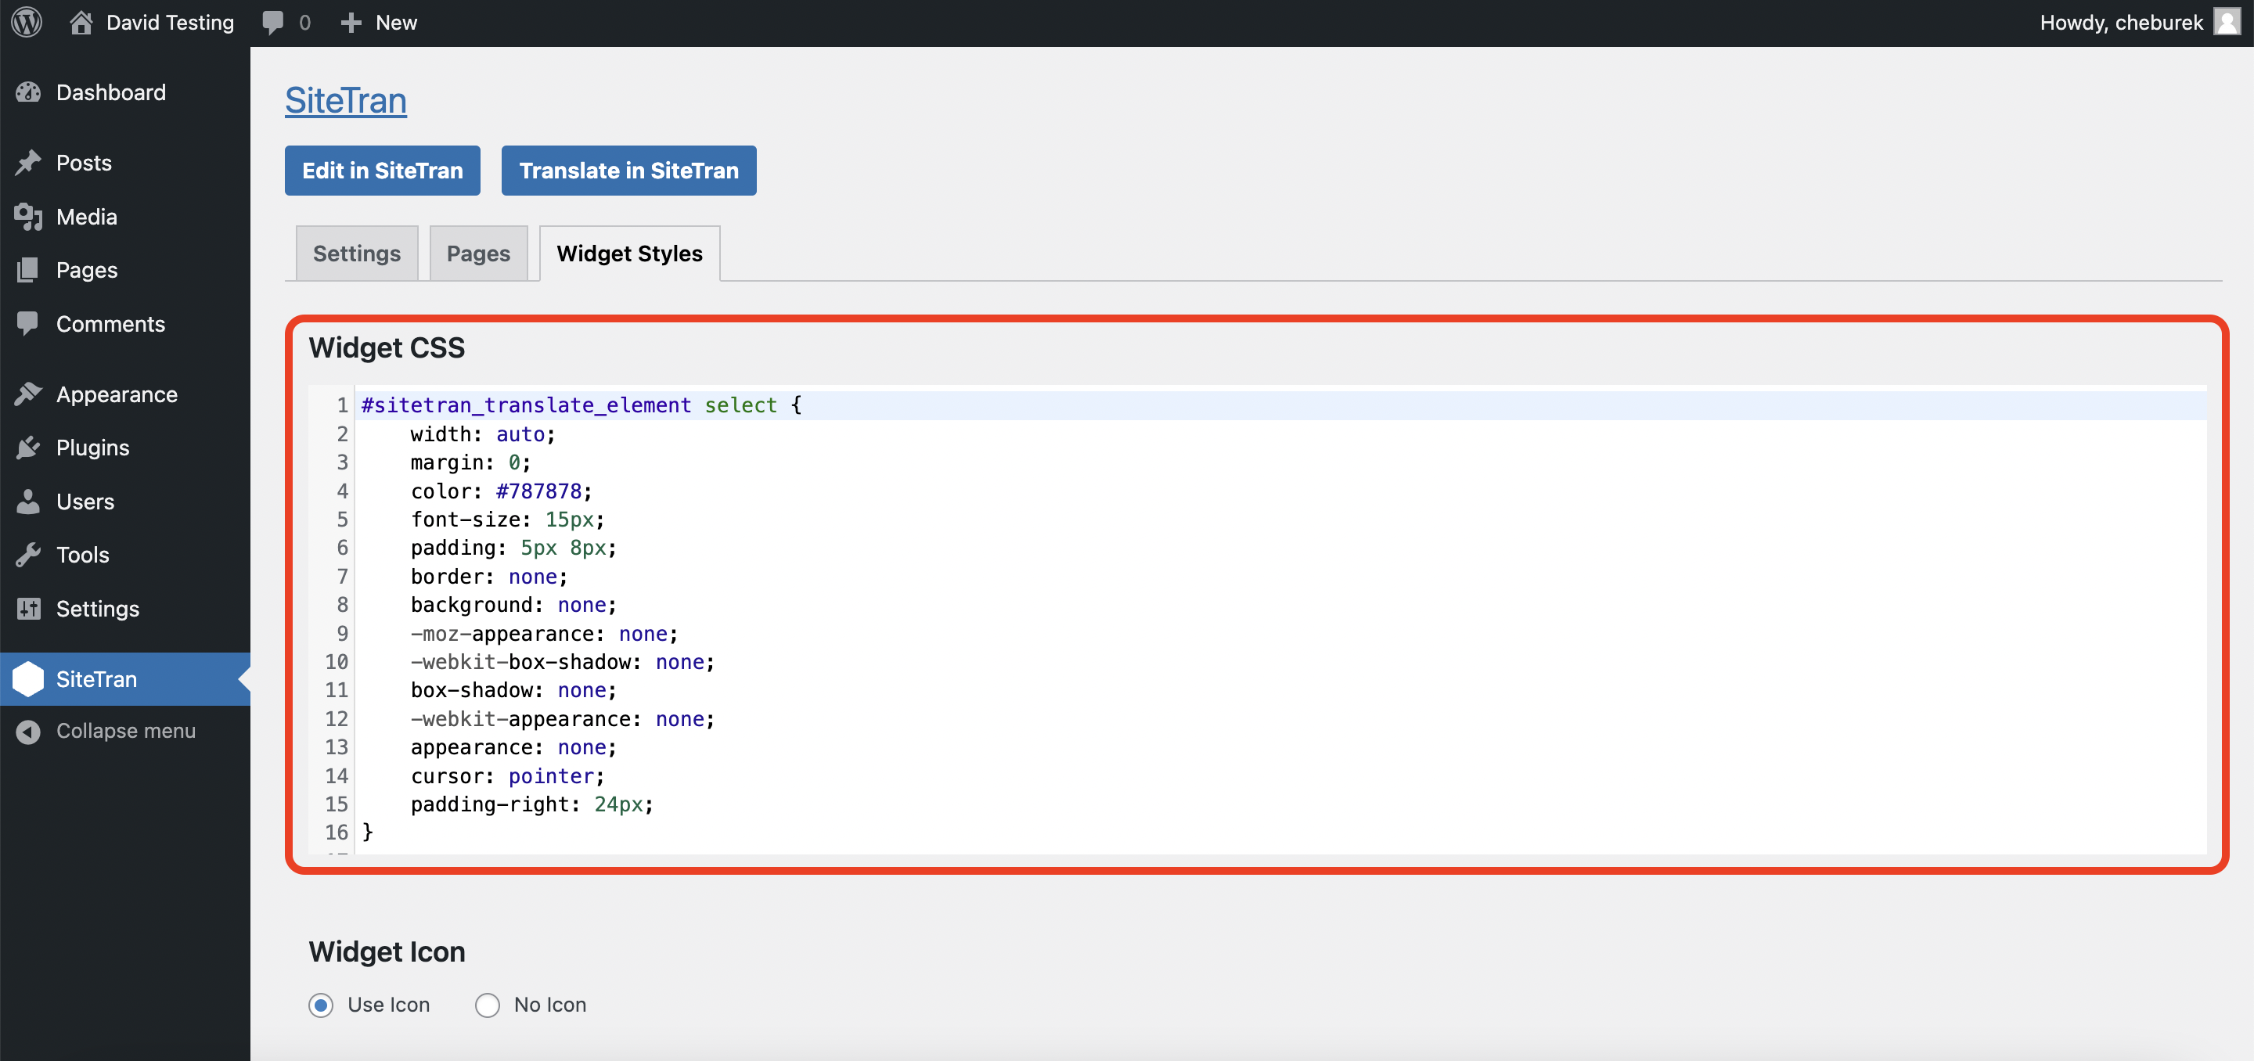
Task: Click the Tools icon in sidebar
Action: pos(29,555)
